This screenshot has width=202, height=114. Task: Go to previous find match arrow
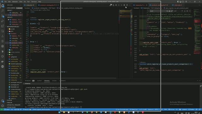click(x=182, y=11)
